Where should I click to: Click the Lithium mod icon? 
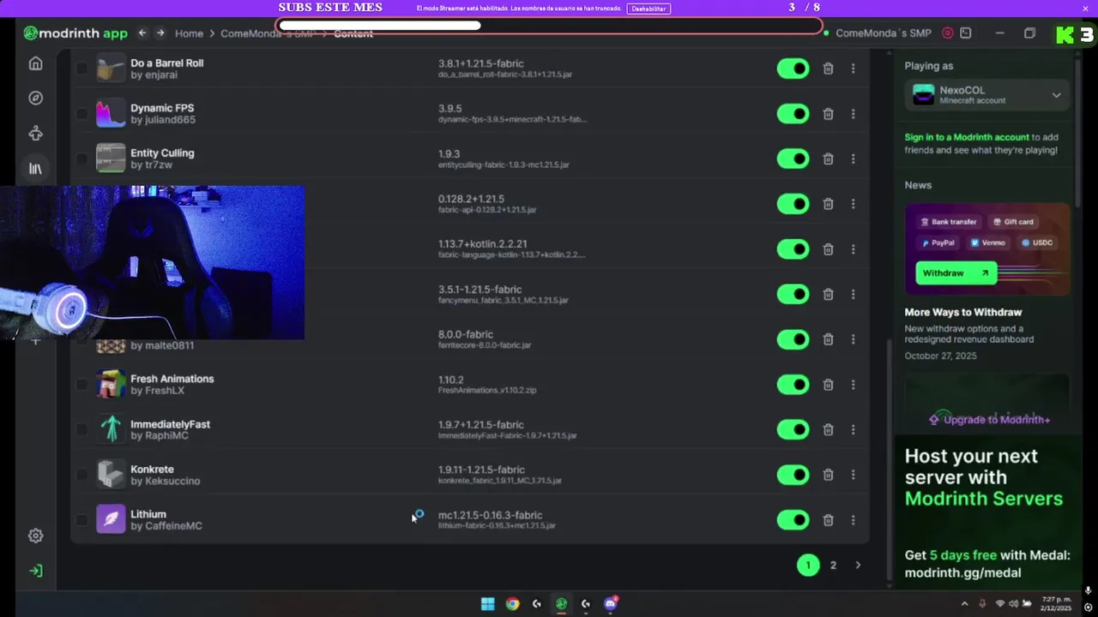pos(111,519)
